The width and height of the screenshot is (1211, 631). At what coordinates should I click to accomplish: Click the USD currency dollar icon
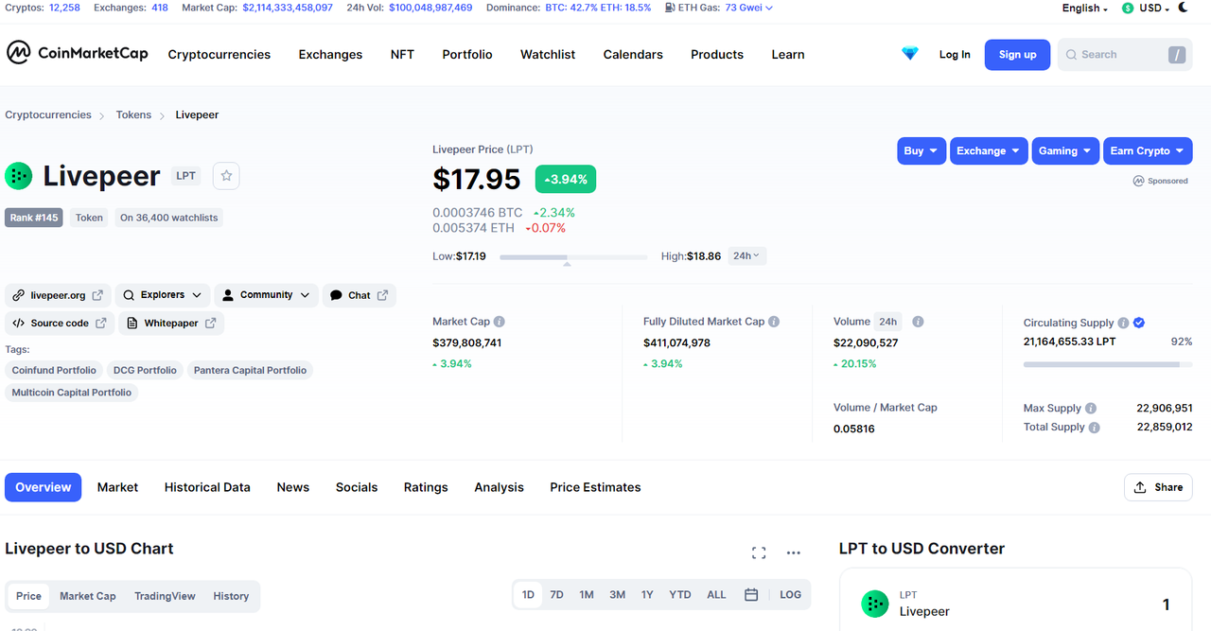(x=1128, y=9)
